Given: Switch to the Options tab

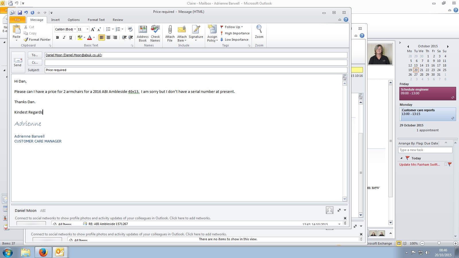Looking at the screenshot, I should [x=74, y=20].
